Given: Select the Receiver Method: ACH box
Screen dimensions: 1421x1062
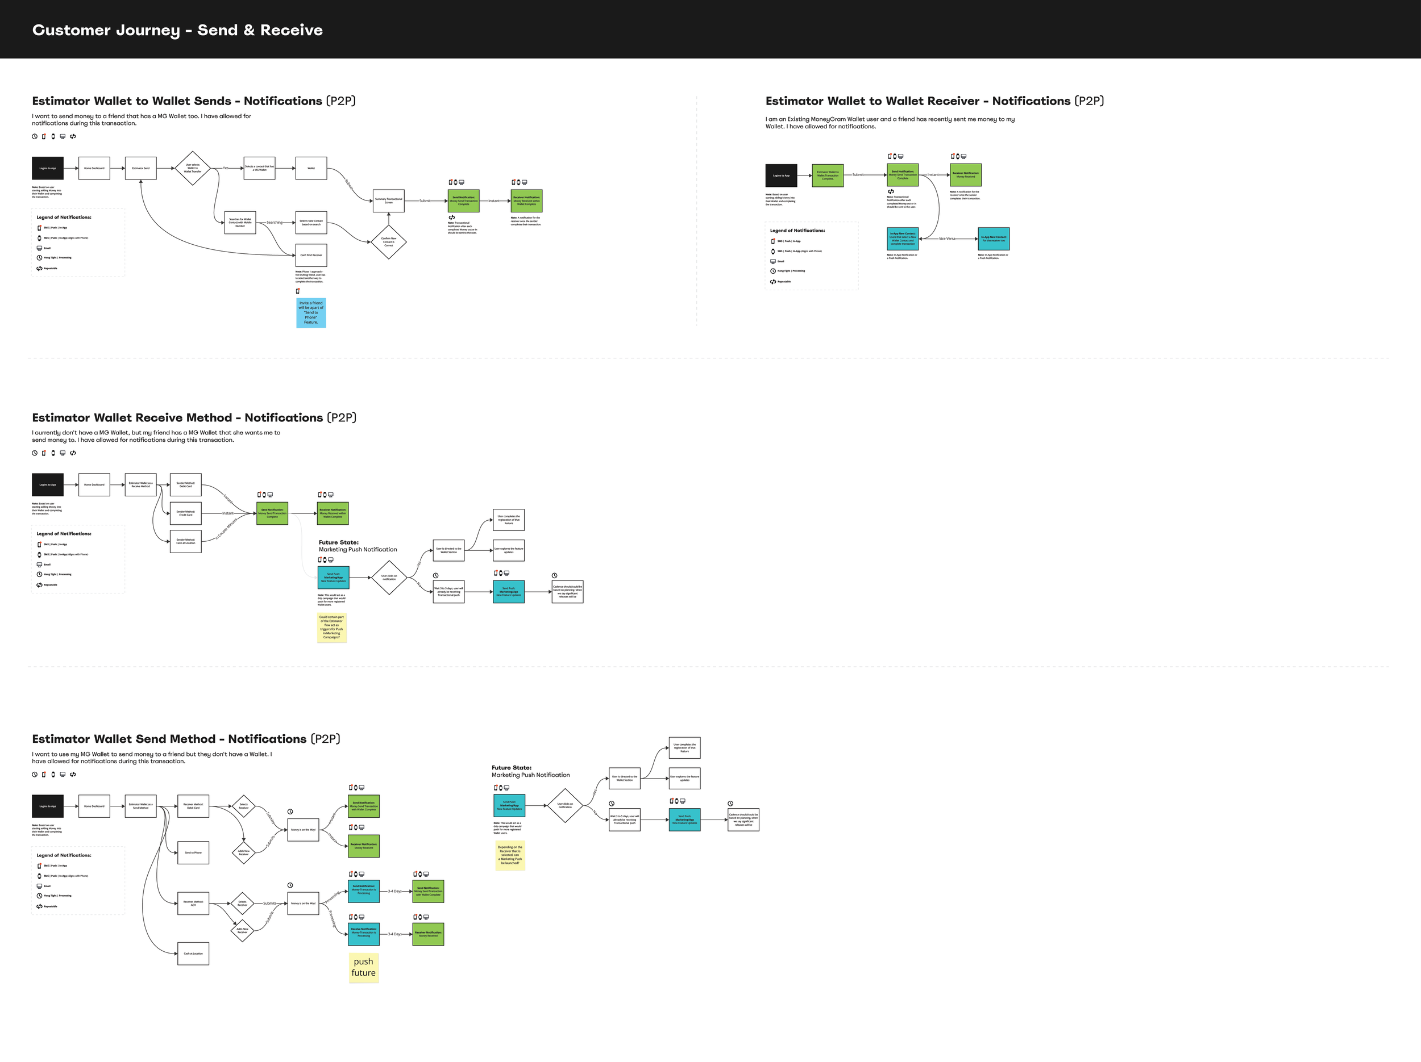Looking at the screenshot, I should tap(193, 904).
